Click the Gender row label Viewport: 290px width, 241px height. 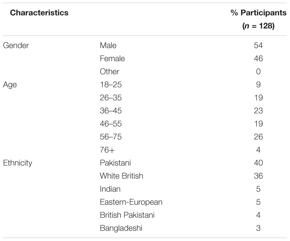click(16, 45)
